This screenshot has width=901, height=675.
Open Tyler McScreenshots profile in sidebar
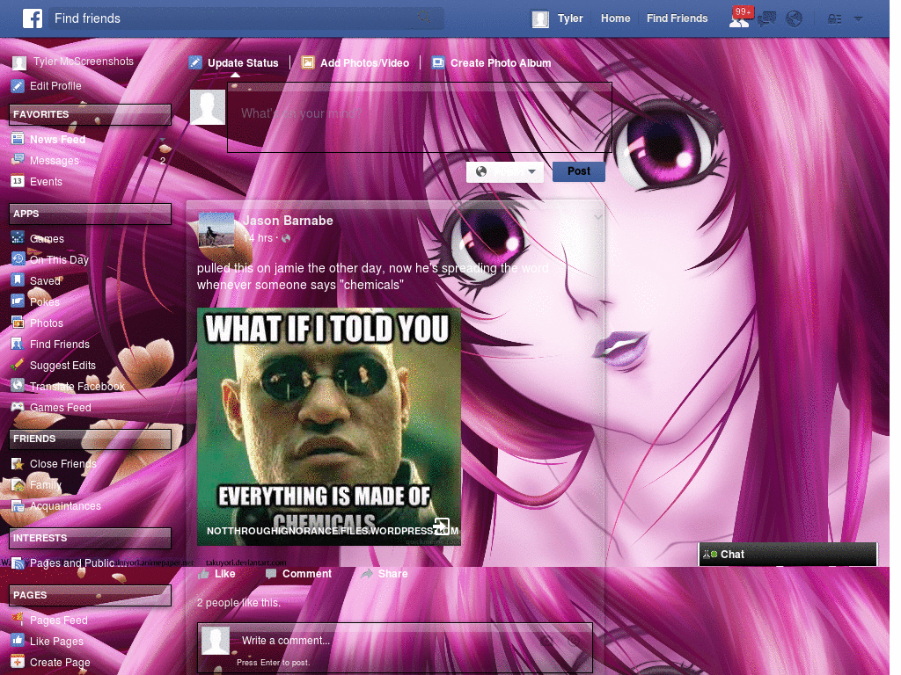pos(83,62)
